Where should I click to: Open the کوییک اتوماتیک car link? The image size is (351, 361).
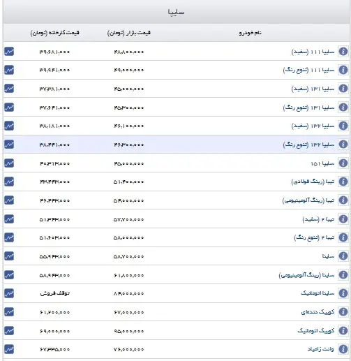(316, 330)
